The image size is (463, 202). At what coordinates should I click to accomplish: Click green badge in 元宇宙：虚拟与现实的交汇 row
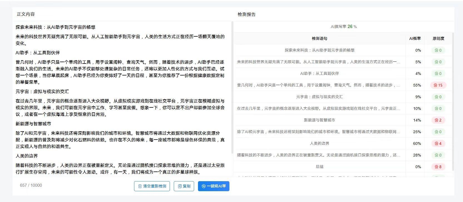[438, 97]
